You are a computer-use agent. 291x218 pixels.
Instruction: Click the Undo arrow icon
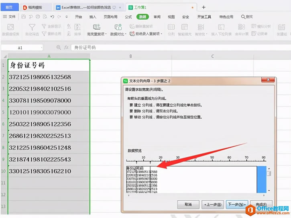coord(52,17)
